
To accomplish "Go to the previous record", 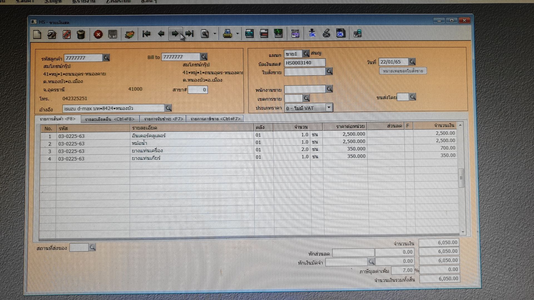I will tap(161, 34).
